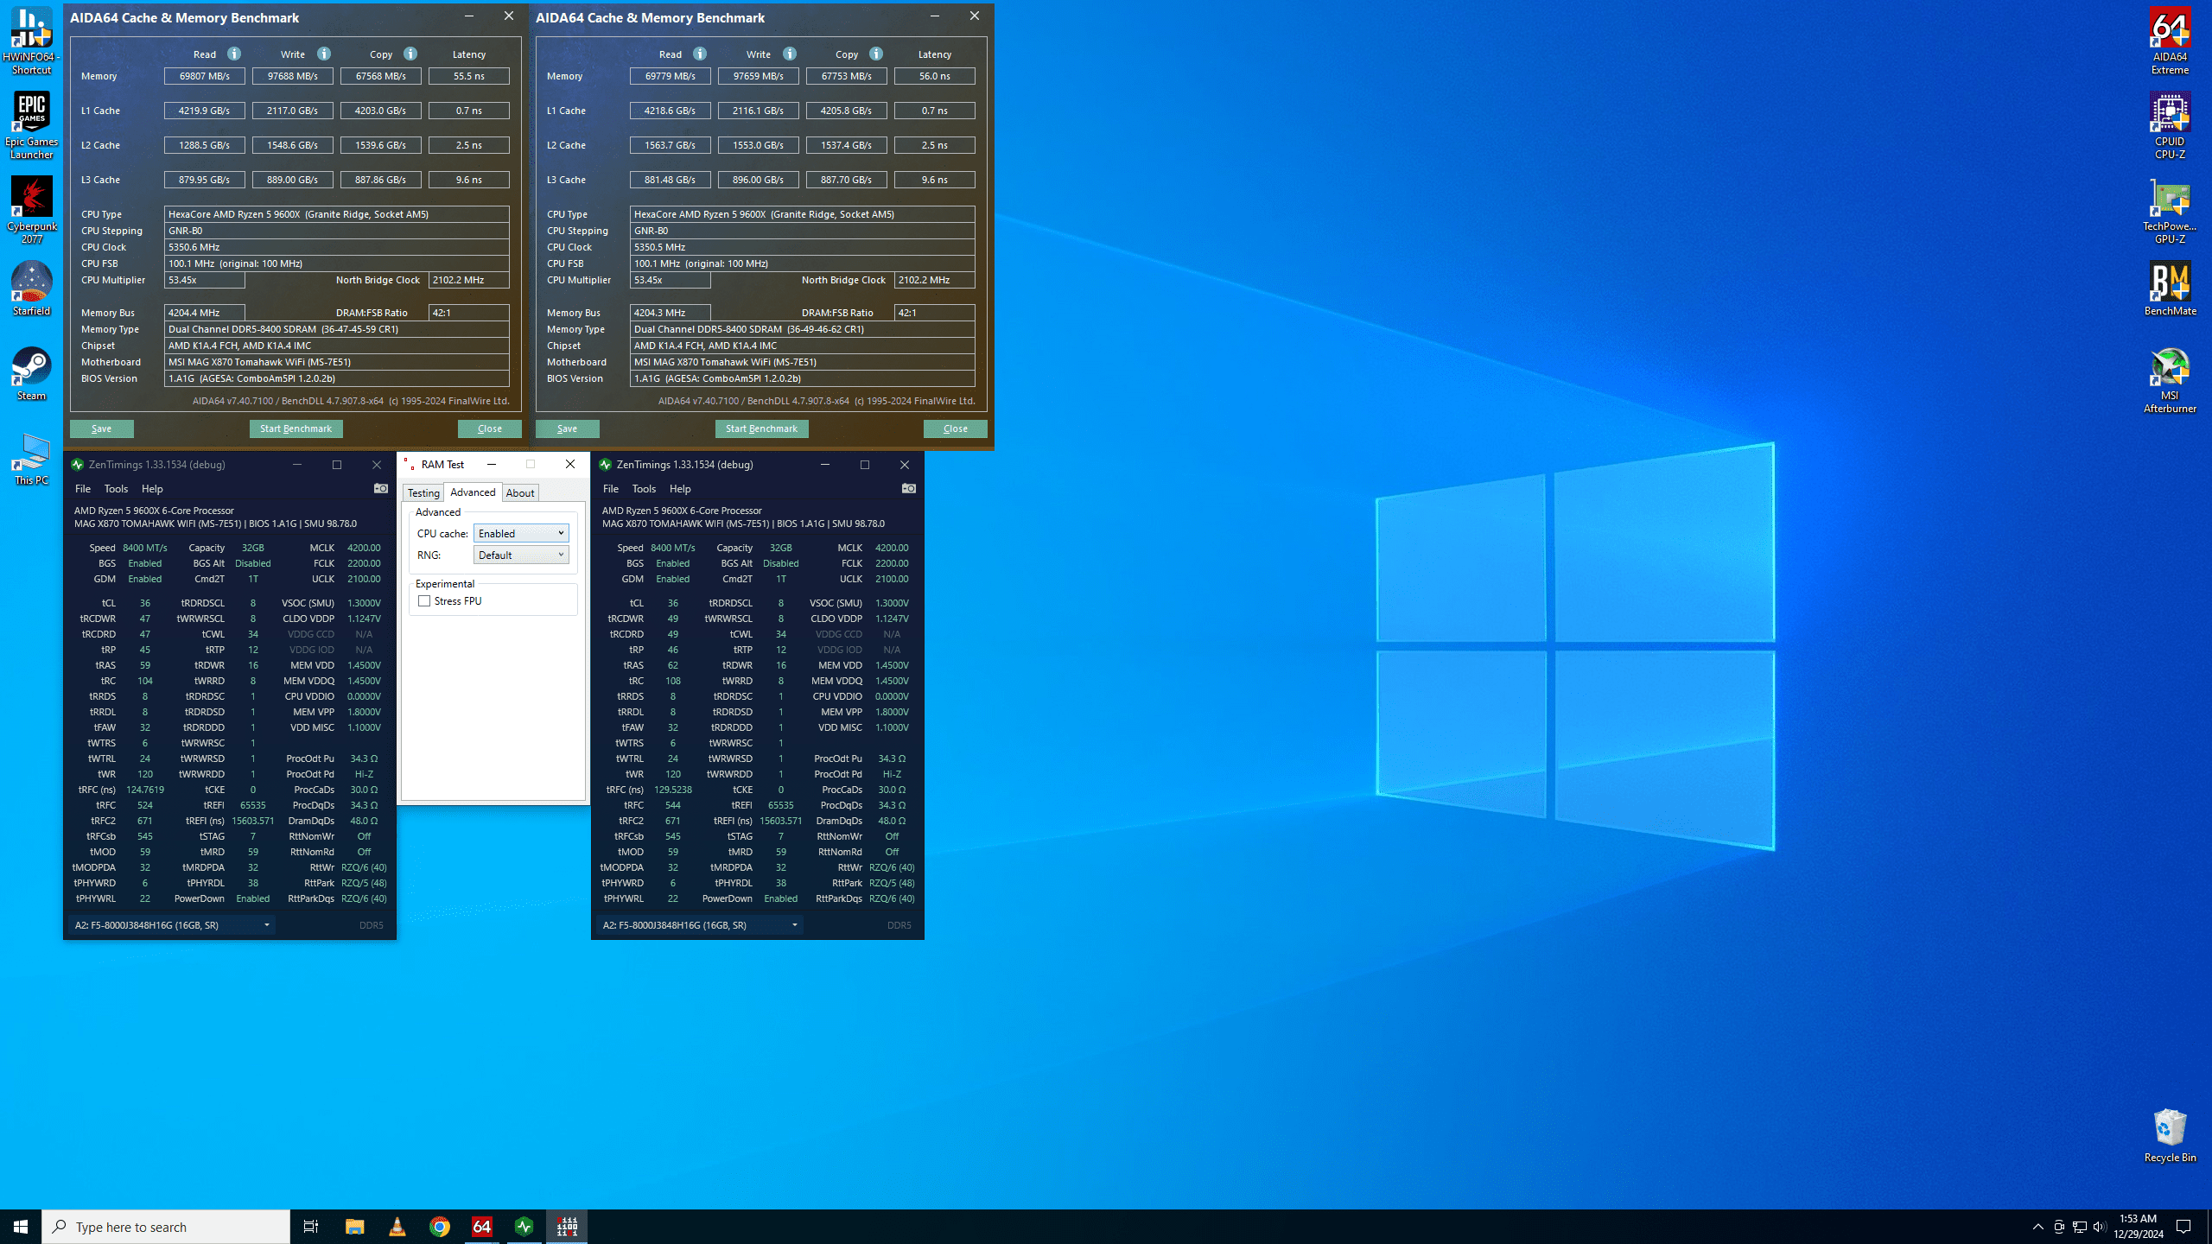Click Save in right AIDA64 benchmark window
The height and width of the screenshot is (1244, 2212).
(568, 428)
